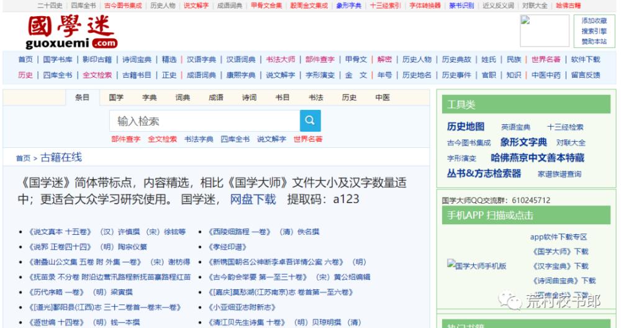
Task: Open 家谱族谱查询 in the tools panel
Action: [x=560, y=174]
